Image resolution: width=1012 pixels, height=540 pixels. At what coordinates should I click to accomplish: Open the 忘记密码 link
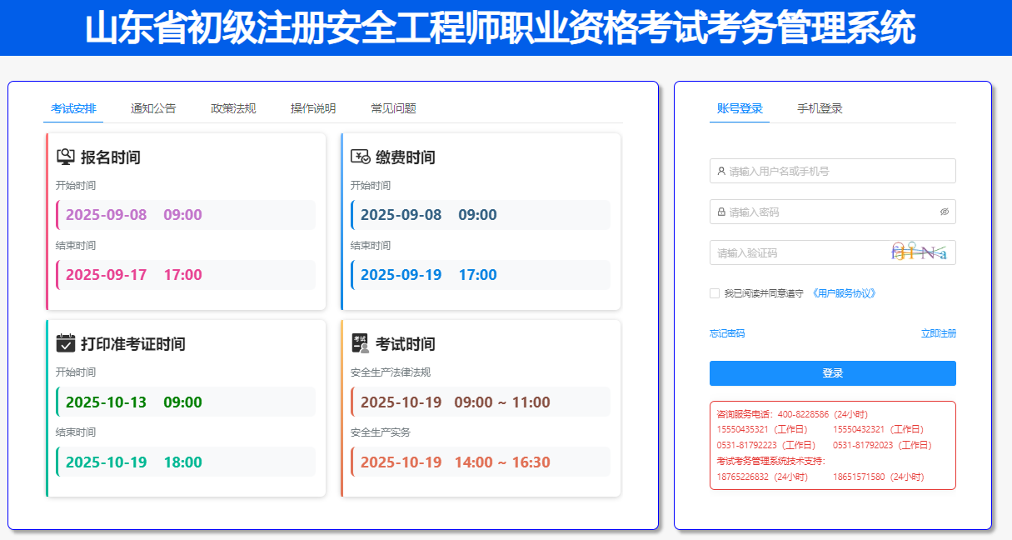[x=727, y=333]
